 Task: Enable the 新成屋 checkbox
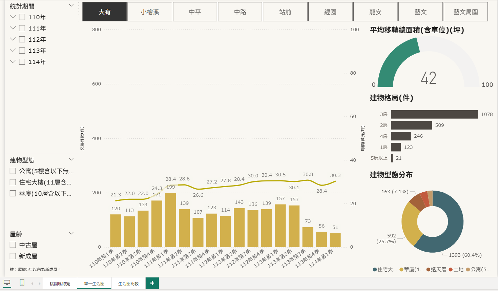pos(13,256)
